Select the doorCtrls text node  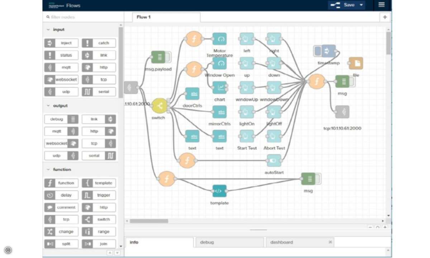pyautogui.click(x=192, y=94)
